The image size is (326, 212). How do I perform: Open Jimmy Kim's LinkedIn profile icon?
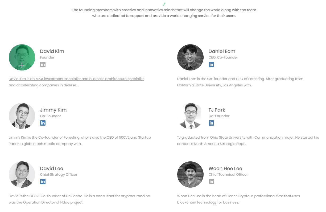coord(43,123)
